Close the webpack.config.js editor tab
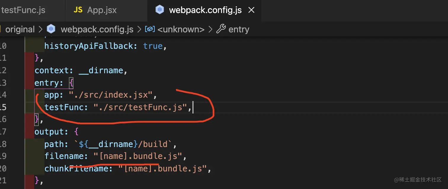The image size is (448, 189). pyautogui.click(x=251, y=10)
